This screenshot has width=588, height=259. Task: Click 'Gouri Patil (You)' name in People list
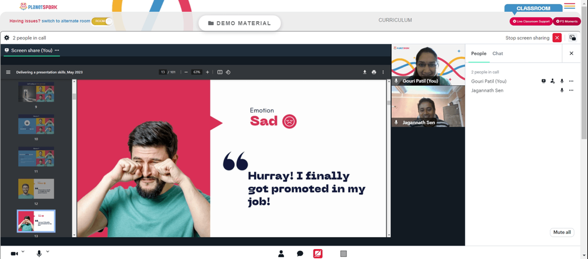tap(489, 81)
